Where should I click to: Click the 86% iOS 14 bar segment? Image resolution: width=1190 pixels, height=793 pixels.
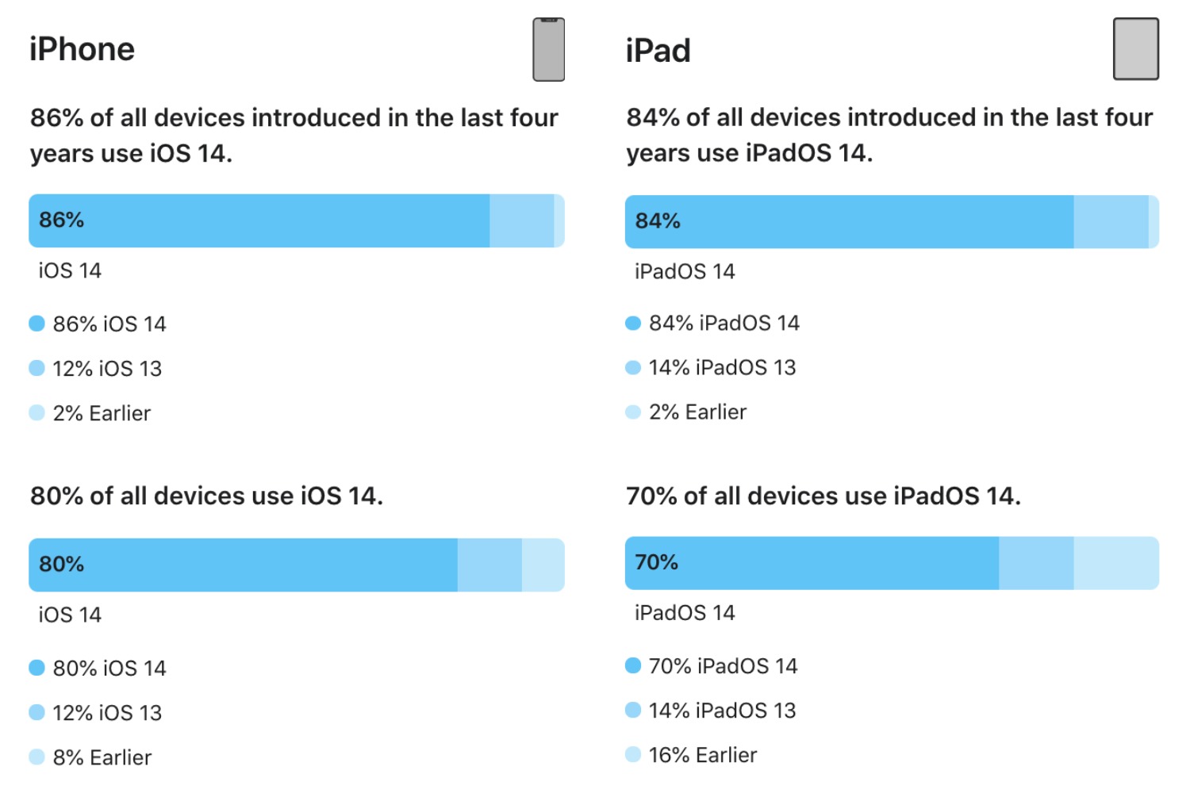pyautogui.click(x=259, y=220)
